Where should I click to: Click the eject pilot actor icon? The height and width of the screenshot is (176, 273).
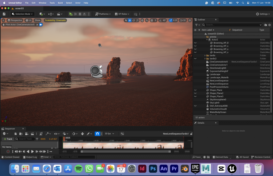click(x=37, y=24)
